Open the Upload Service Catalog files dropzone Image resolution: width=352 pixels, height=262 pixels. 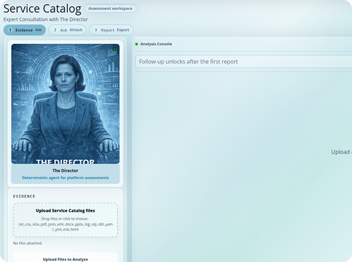65,220
